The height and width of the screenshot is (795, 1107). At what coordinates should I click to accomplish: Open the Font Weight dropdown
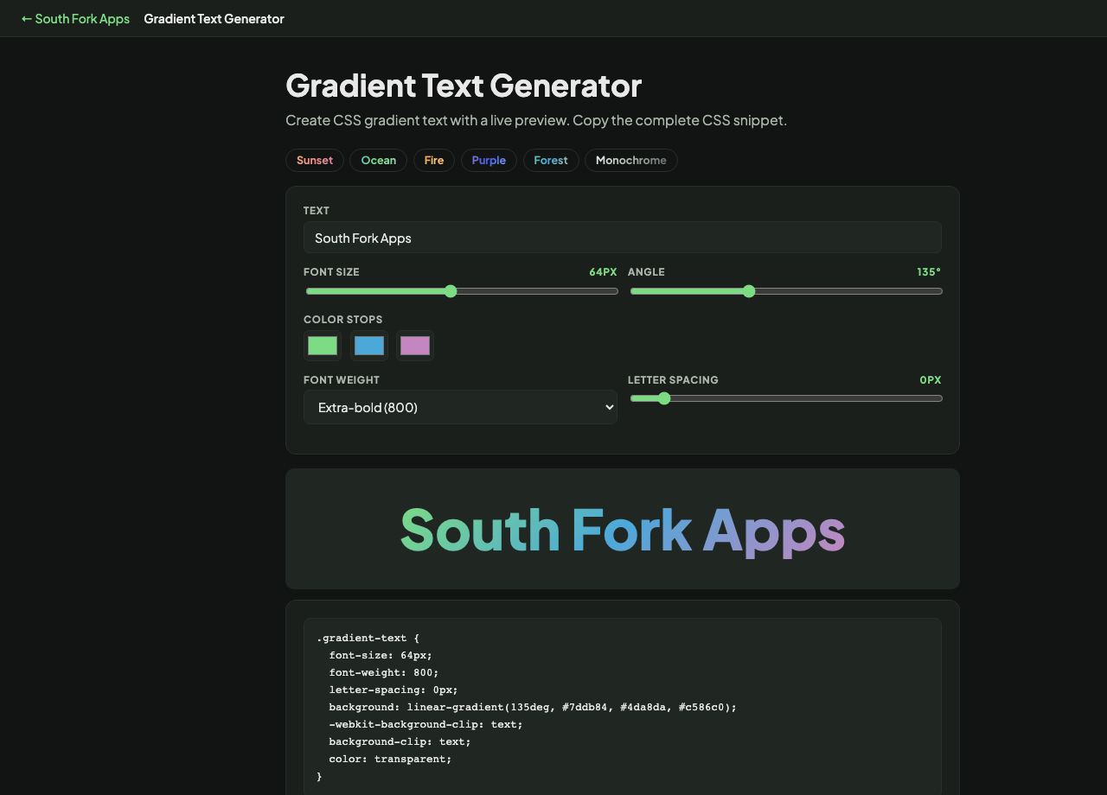[460, 407]
